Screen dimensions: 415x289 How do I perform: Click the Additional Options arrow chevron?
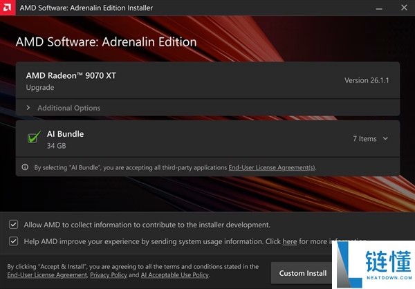pos(28,108)
